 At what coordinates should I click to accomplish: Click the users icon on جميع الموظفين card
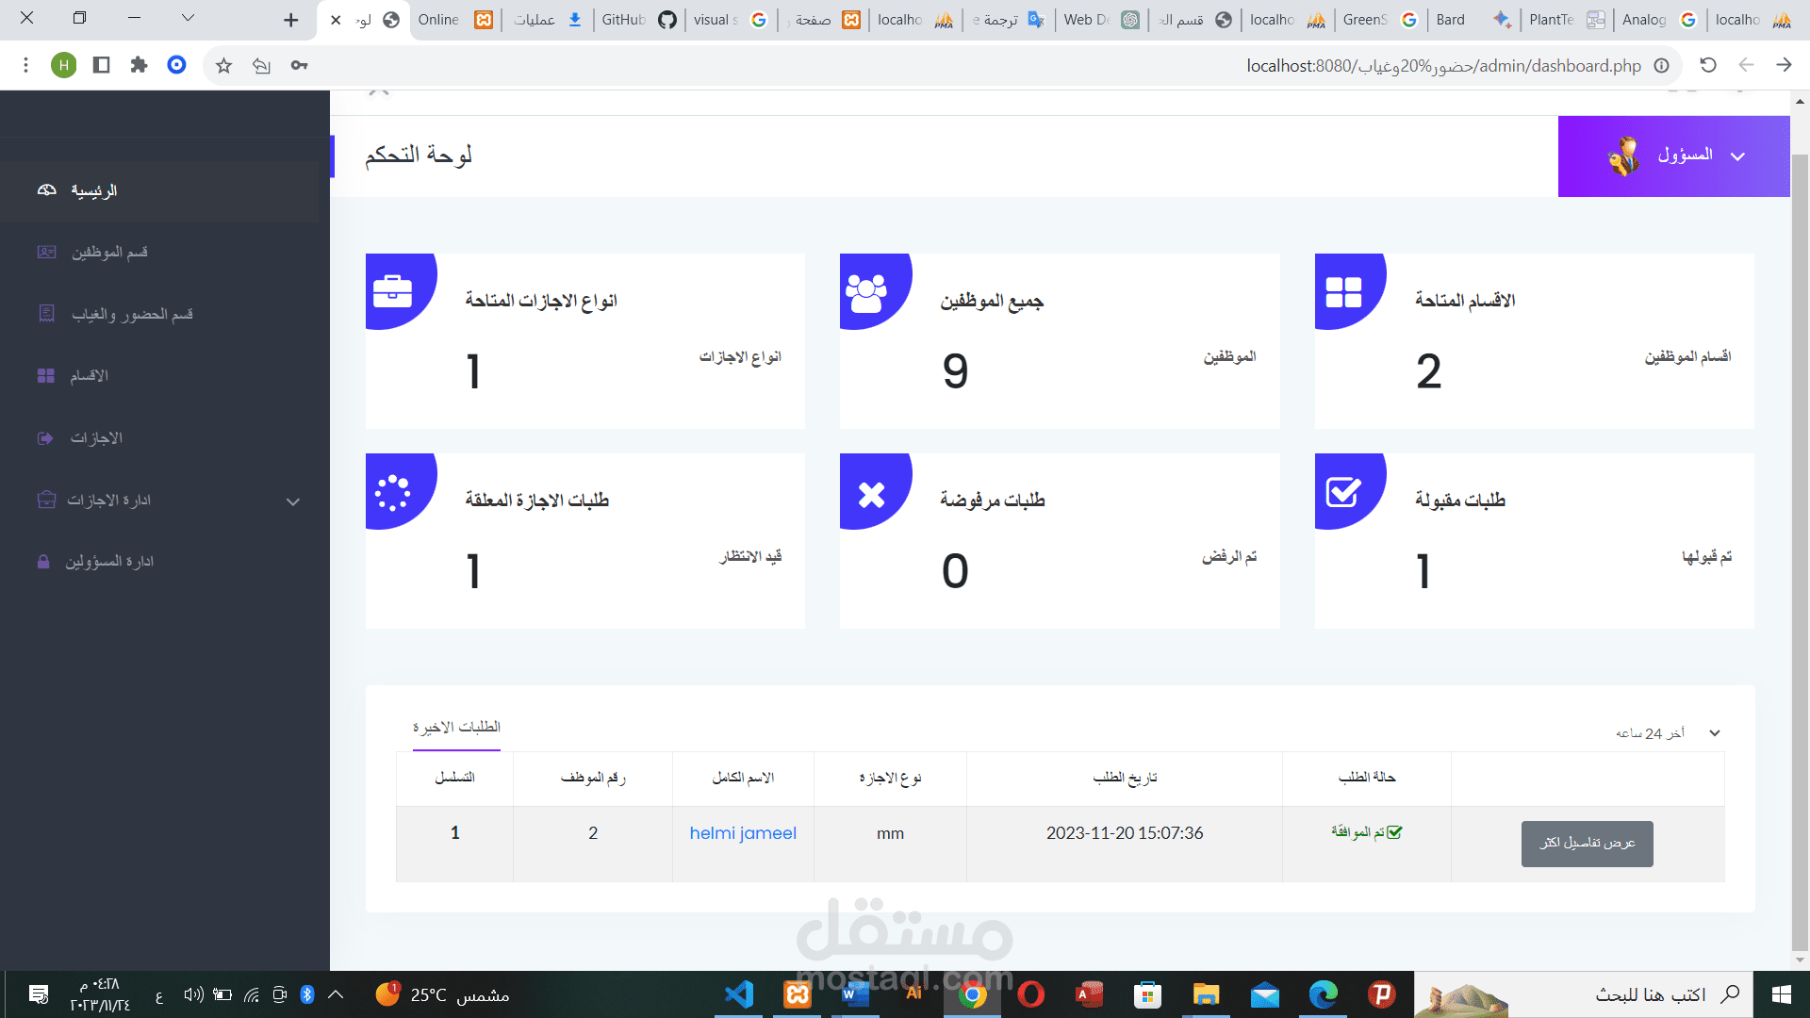pyautogui.click(x=866, y=292)
